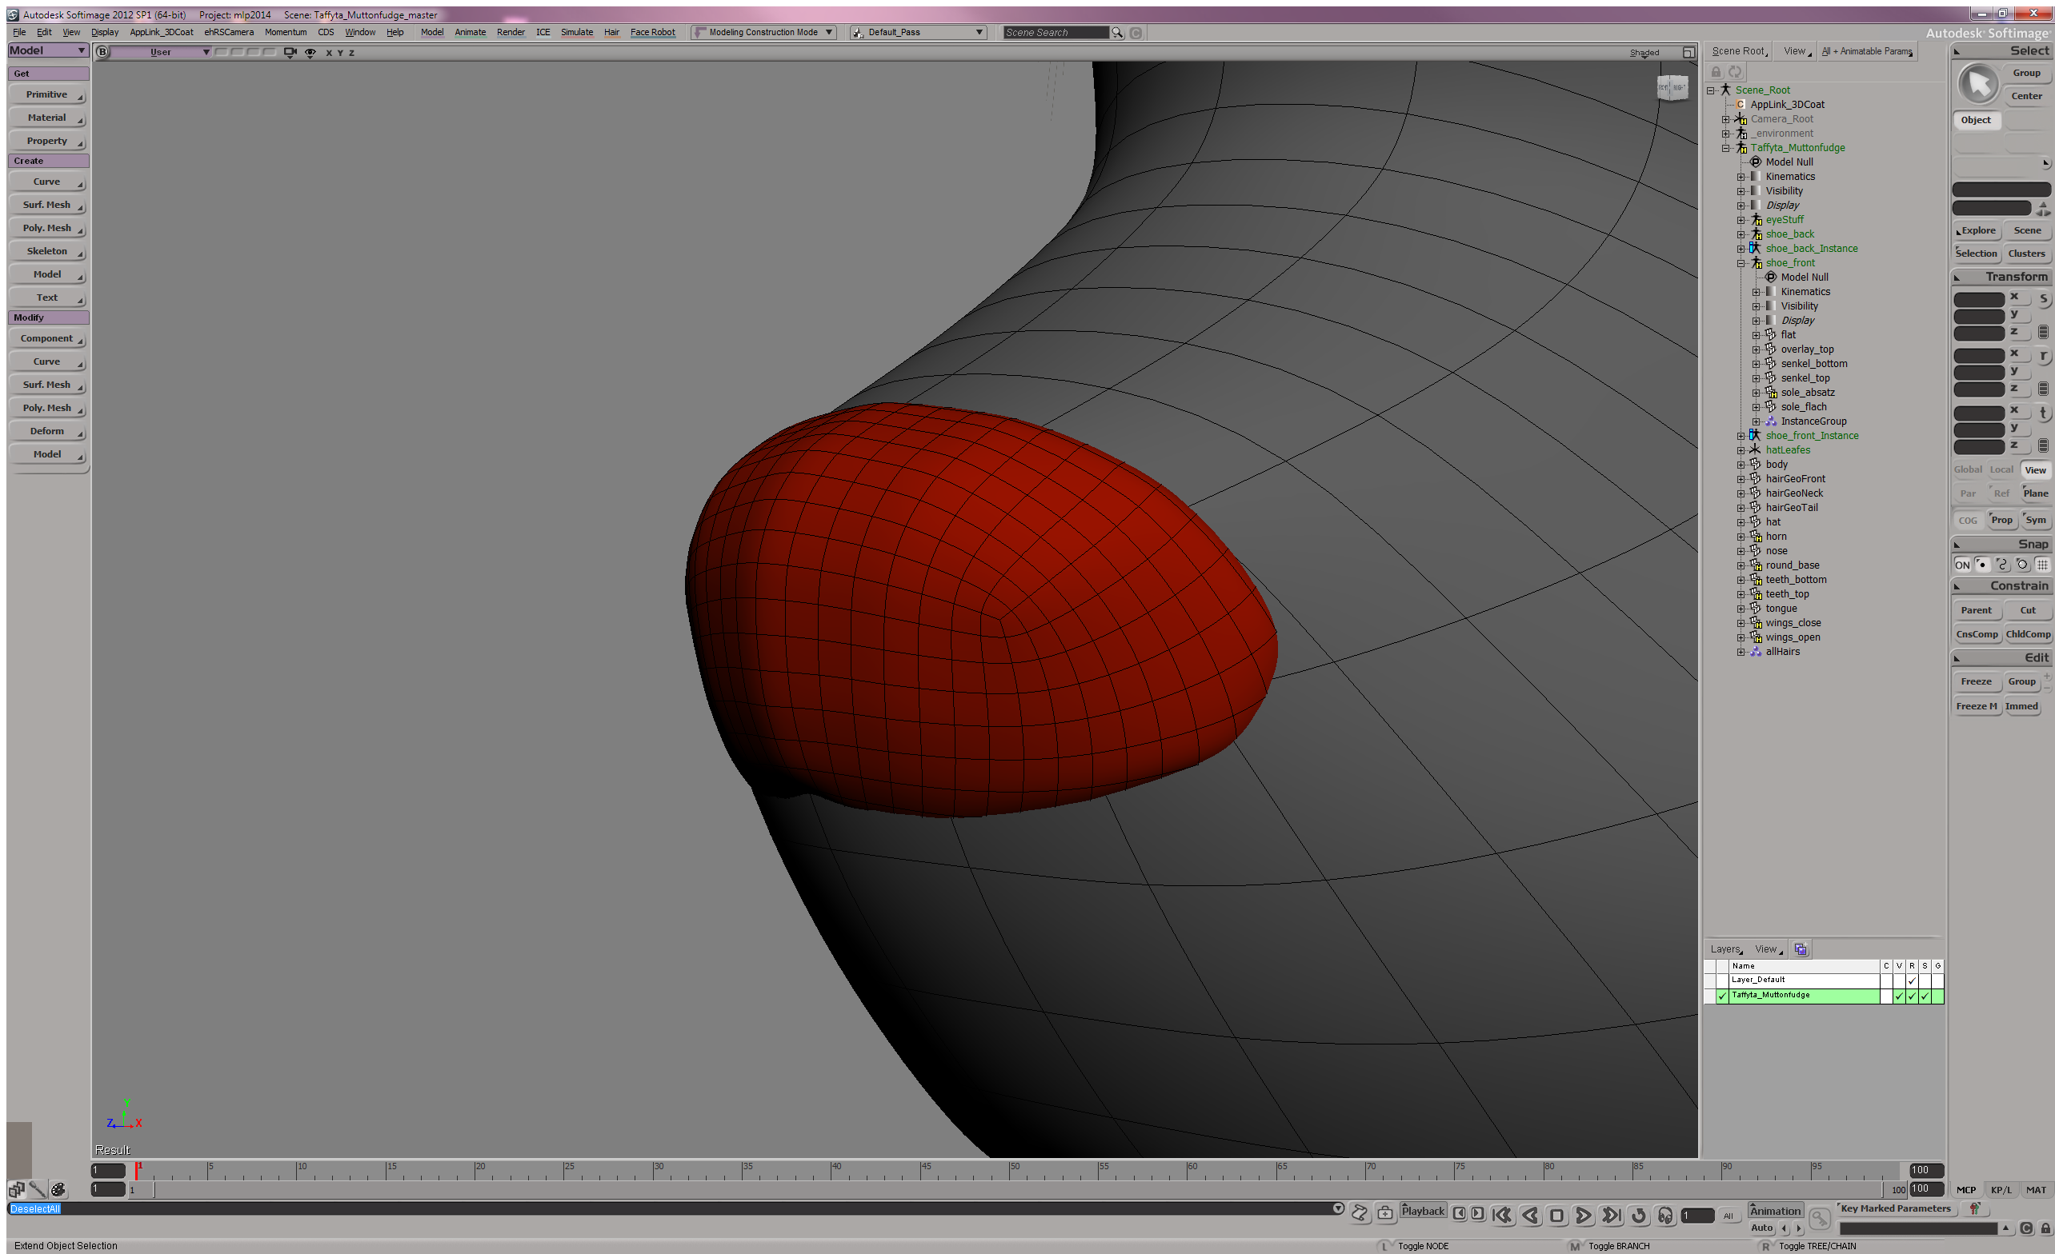Click the Freeze button in Edit panel
This screenshot has height=1254, width=2055.
point(1976,682)
